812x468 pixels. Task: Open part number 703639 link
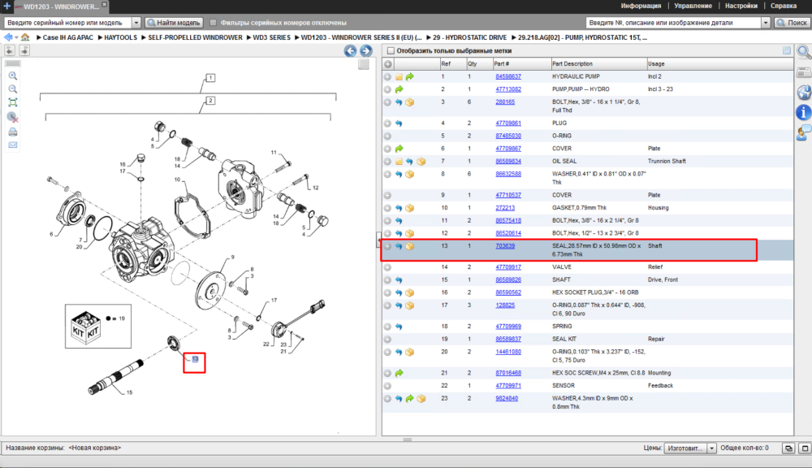[x=505, y=246]
